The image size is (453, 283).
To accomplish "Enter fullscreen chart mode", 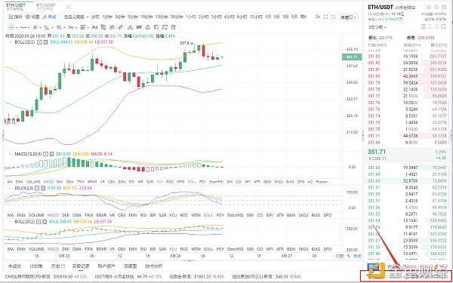I will pos(325,17).
